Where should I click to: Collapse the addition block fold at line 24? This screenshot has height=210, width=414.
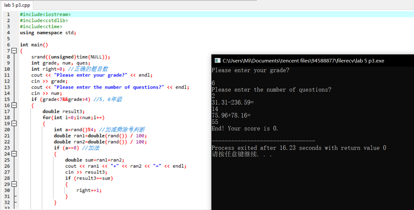14,154
